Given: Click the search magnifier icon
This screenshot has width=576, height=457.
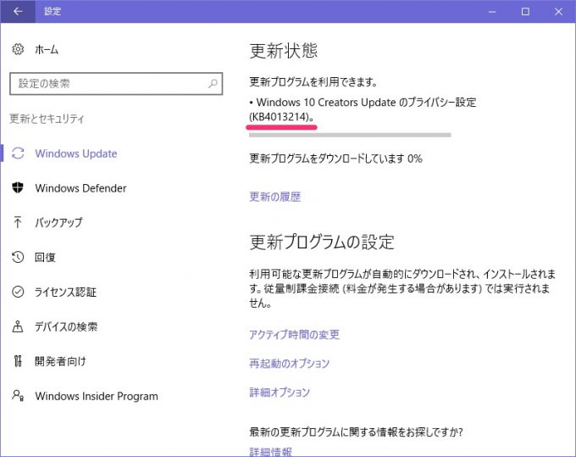Looking at the screenshot, I should click(x=213, y=83).
